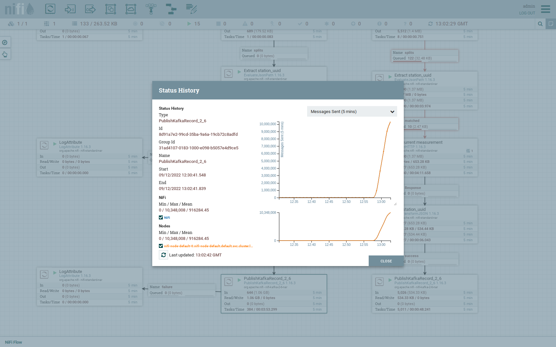This screenshot has height=347, width=556.
Task: Click the search magnifier icon
Action: pyautogui.click(x=540, y=24)
